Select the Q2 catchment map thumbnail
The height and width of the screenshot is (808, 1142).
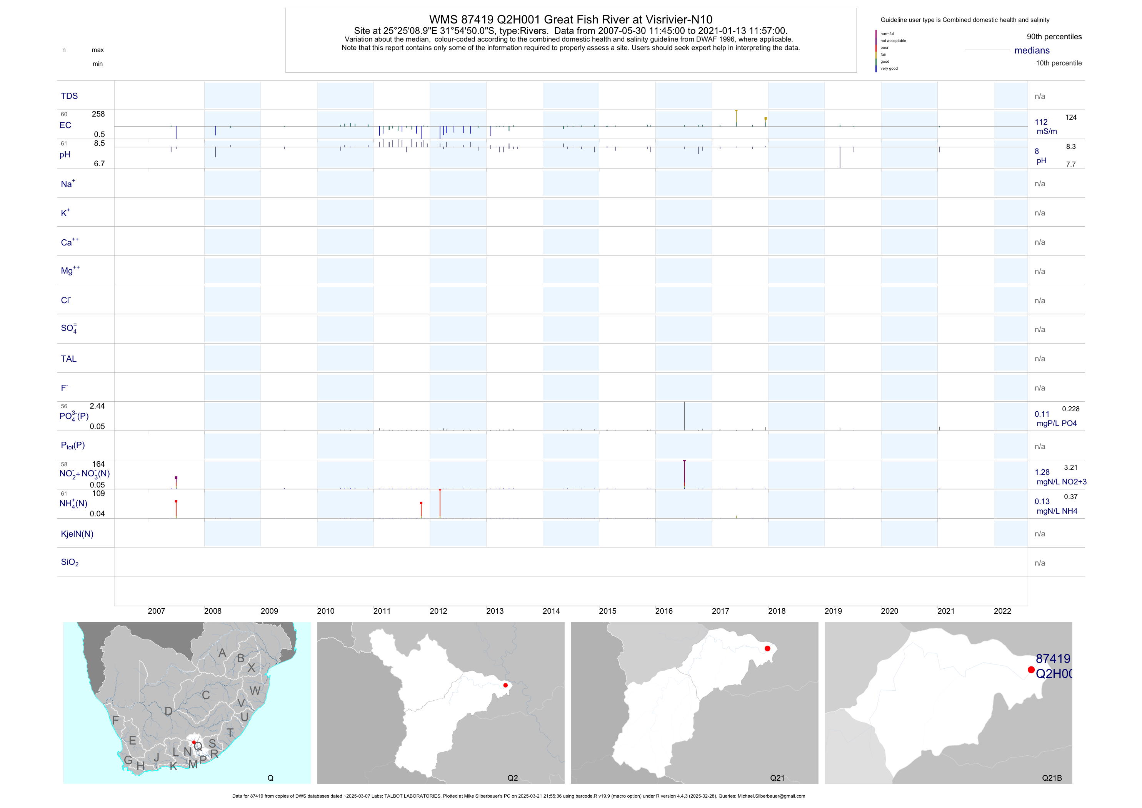coord(441,703)
